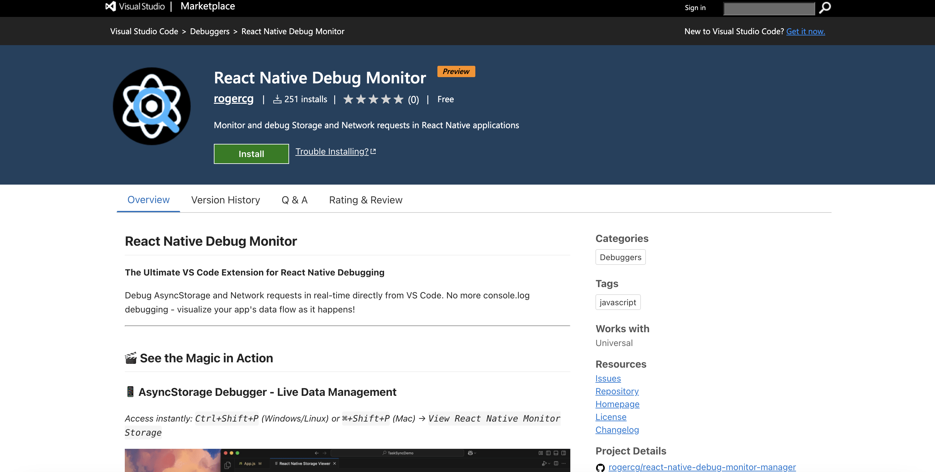This screenshot has height=472, width=935.
Task: Open publisher rogercg profile
Action: (x=233, y=99)
